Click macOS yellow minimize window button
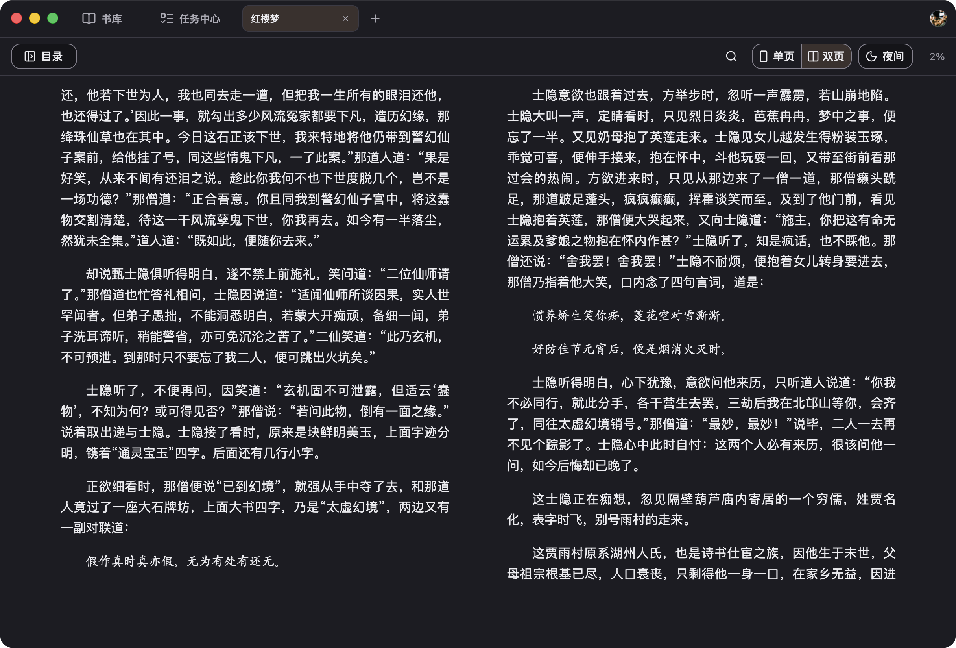The height and width of the screenshot is (648, 956). coord(35,18)
